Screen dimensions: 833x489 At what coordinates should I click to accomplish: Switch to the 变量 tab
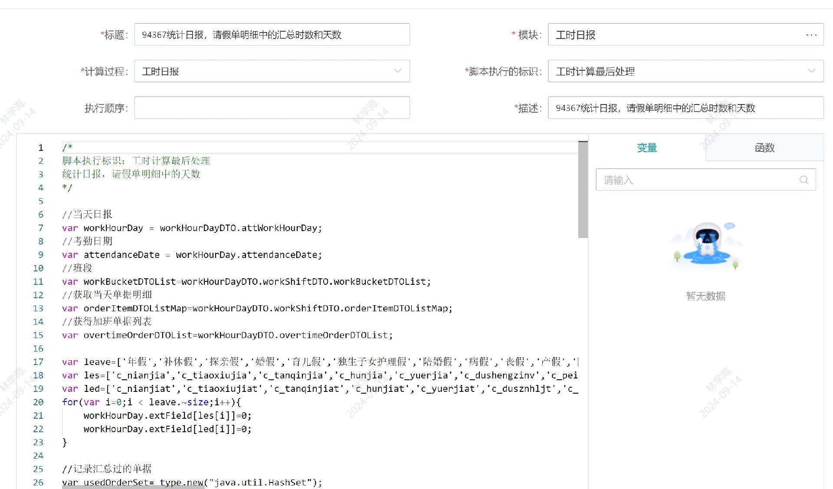(646, 148)
